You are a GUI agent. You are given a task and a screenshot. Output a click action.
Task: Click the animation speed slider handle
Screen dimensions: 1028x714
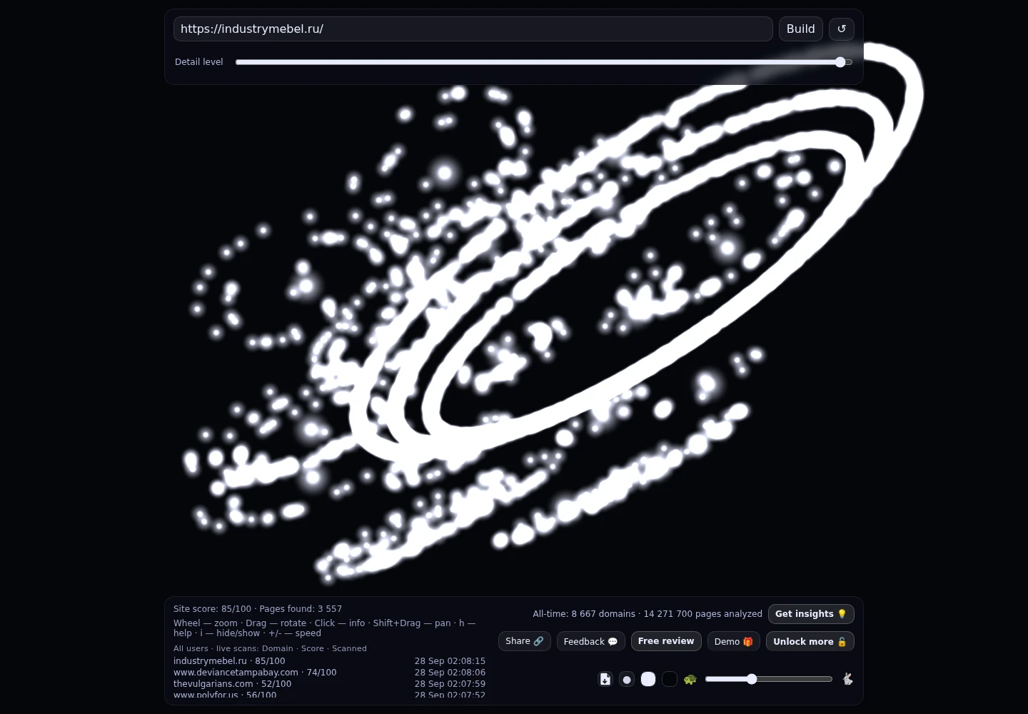(751, 679)
